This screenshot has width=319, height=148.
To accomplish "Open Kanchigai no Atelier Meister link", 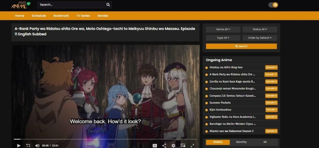I will (233, 124).
